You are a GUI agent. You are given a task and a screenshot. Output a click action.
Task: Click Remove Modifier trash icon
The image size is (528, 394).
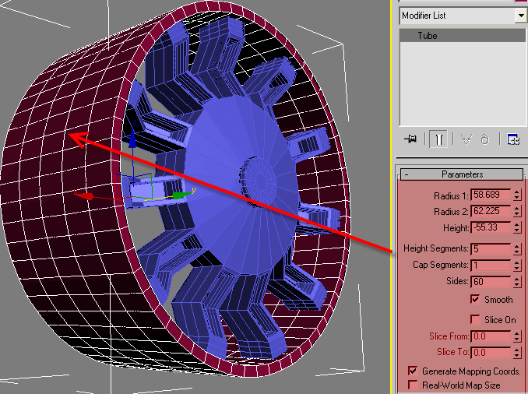coord(484,139)
